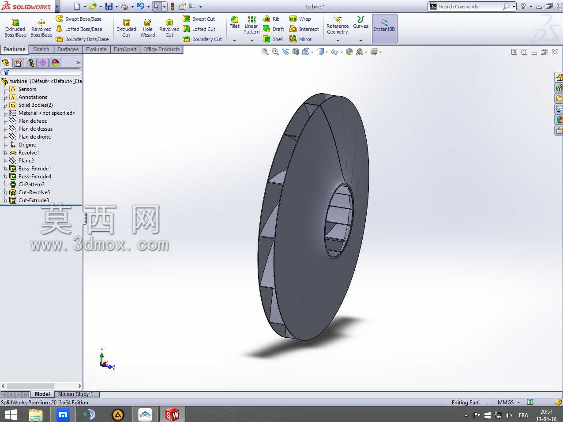Choose Swept Boss/Base command
This screenshot has height=422, width=563.
pyautogui.click(x=79, y=19)
